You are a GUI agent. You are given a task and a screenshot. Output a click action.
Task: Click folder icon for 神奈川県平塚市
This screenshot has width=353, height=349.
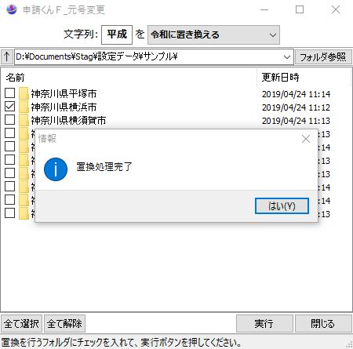click(24, 93)
